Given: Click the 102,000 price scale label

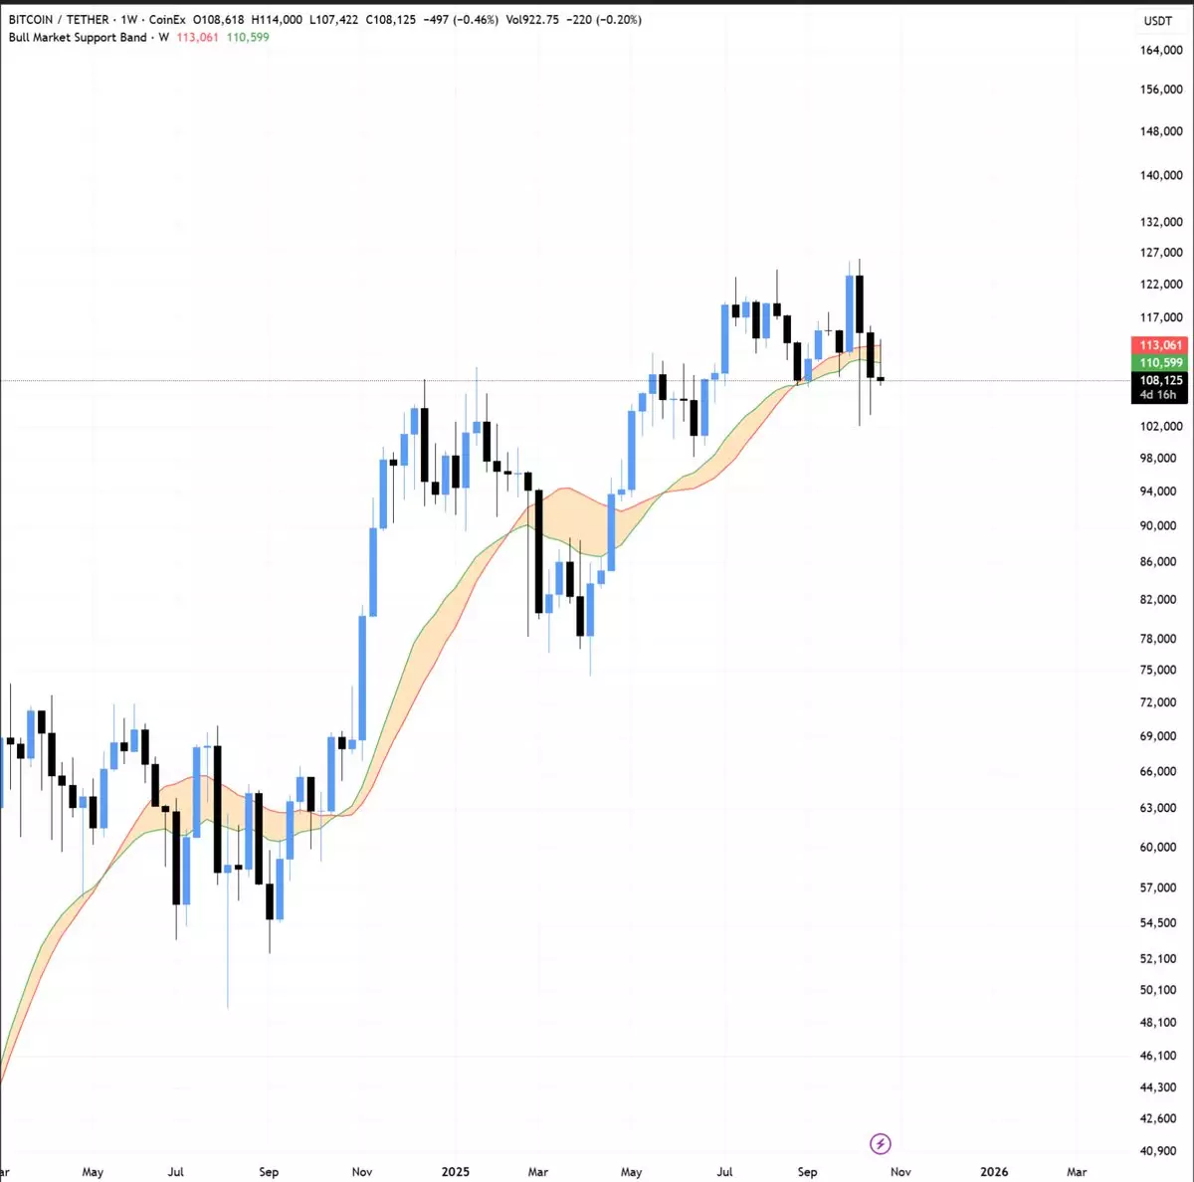Looking at the screenshot, I should 1161,427.
